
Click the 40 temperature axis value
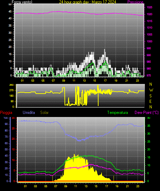coord(149,118)
